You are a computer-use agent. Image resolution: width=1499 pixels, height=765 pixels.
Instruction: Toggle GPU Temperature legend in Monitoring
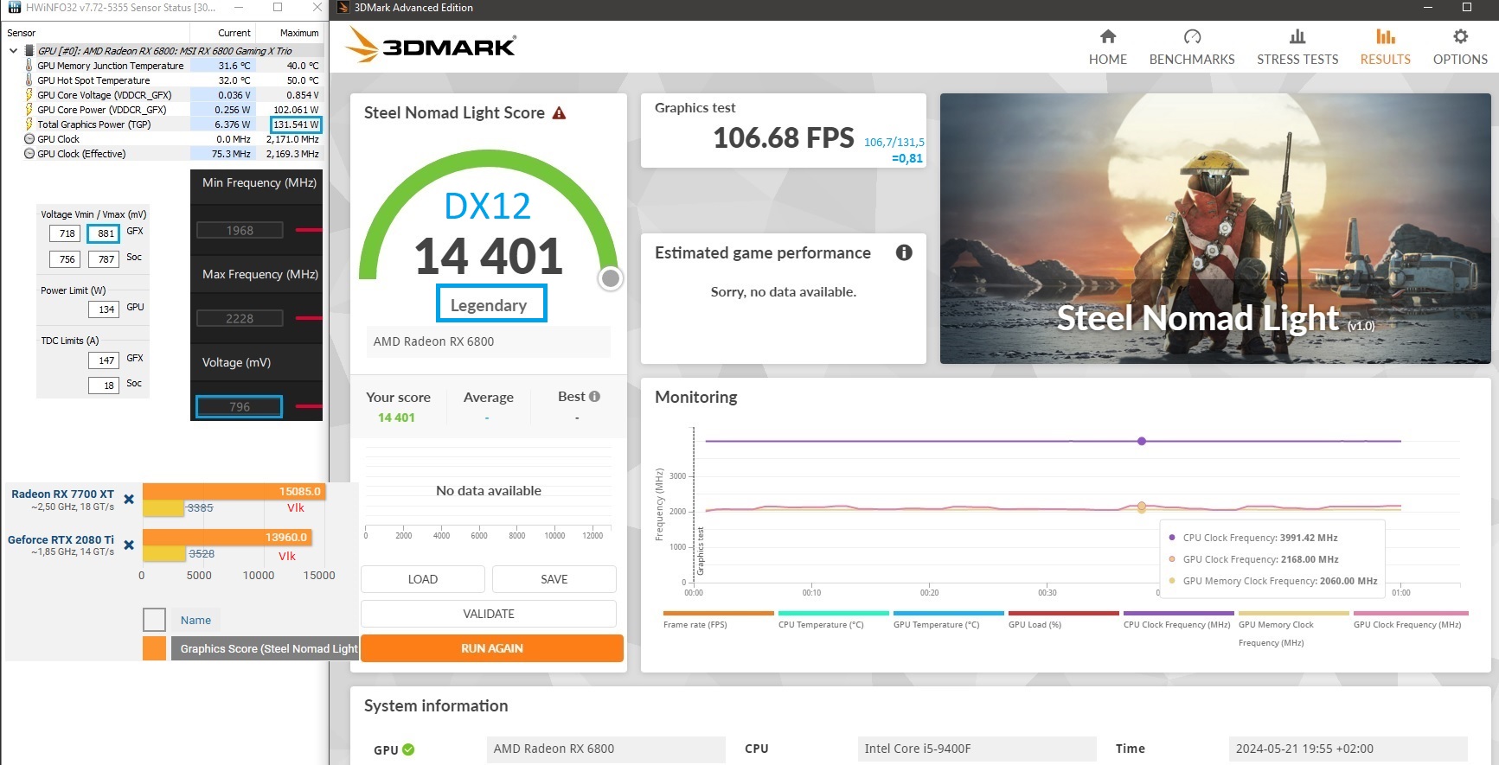[x=948, y=620]
